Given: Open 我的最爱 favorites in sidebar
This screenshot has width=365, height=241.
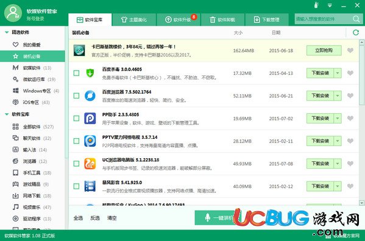Looking at the screenshot, I should point(32,44).
